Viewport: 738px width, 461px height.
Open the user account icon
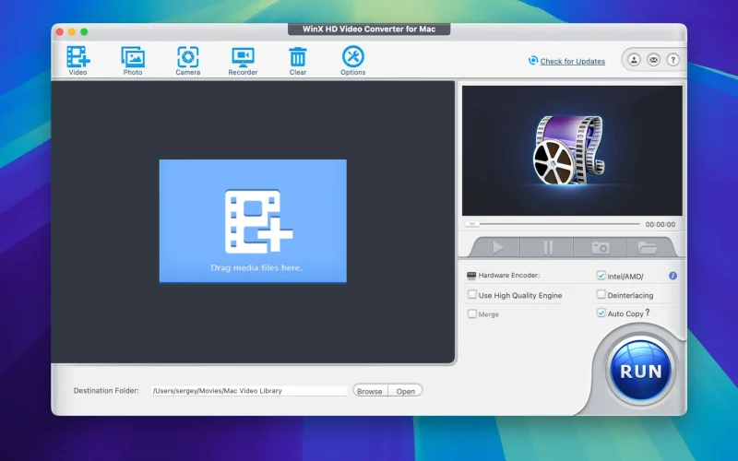coord(634,60)
